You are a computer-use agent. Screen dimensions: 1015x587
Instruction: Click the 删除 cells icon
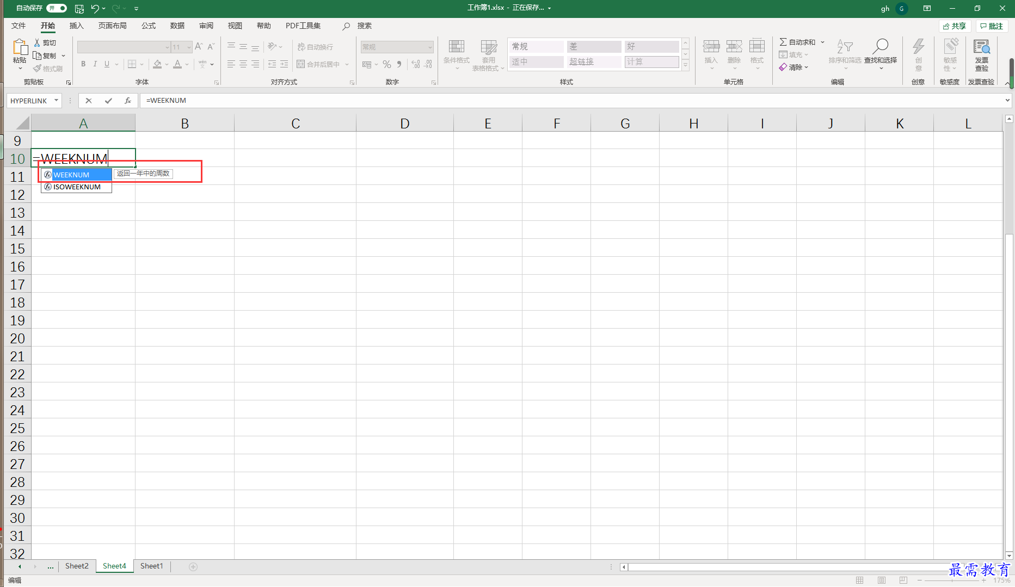[x=734, y=47]
